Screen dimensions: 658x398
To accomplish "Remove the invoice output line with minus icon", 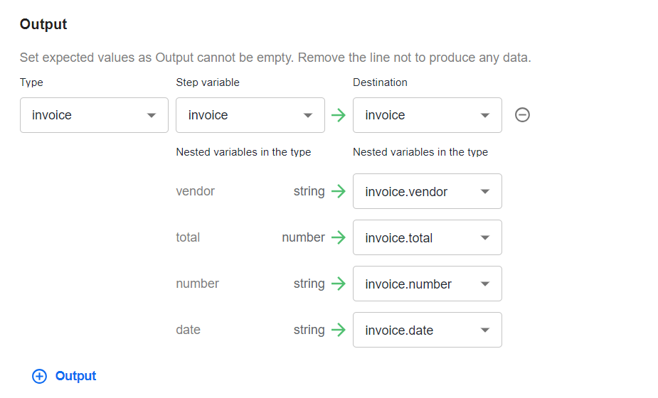I will click(522, 115).
